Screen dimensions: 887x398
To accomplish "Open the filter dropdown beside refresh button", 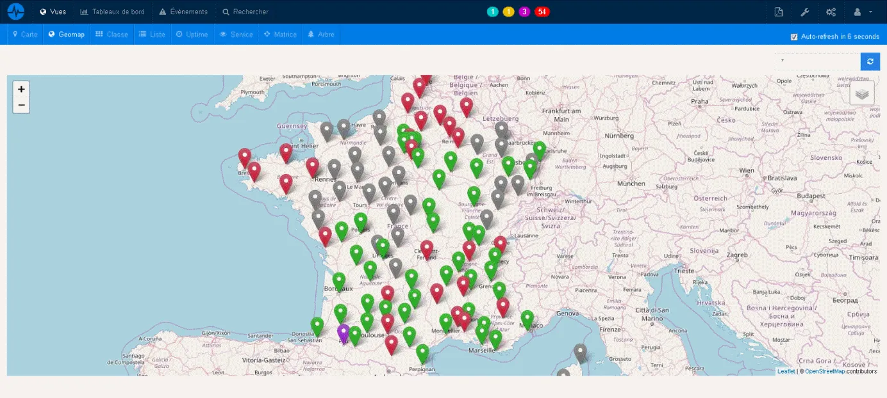I will (817, 61).
